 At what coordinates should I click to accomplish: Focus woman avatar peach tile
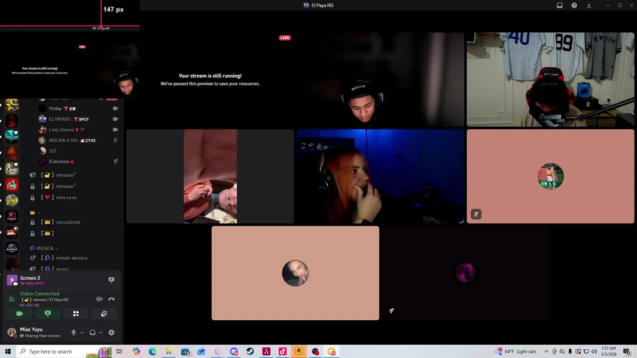pyautogui.click(x=295, y=273)
